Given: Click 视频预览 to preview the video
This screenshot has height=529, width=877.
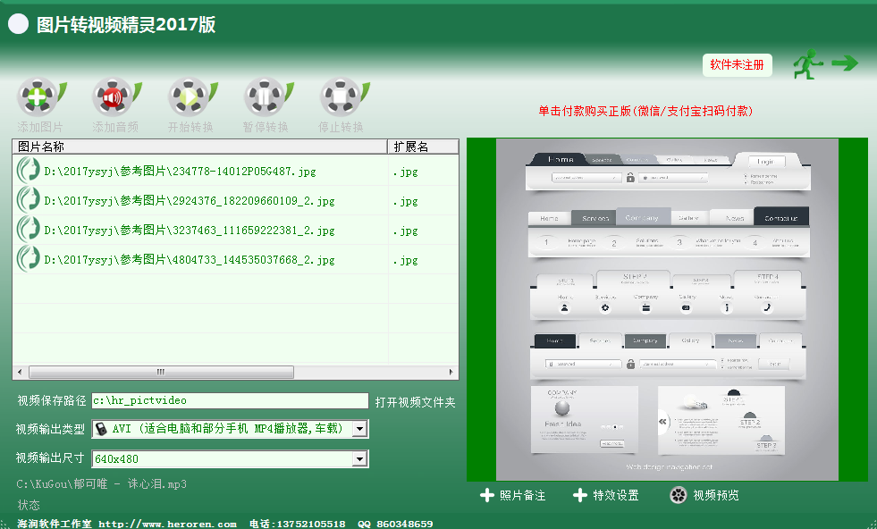Looking at the screenshot, I should (x=716, y=495).
